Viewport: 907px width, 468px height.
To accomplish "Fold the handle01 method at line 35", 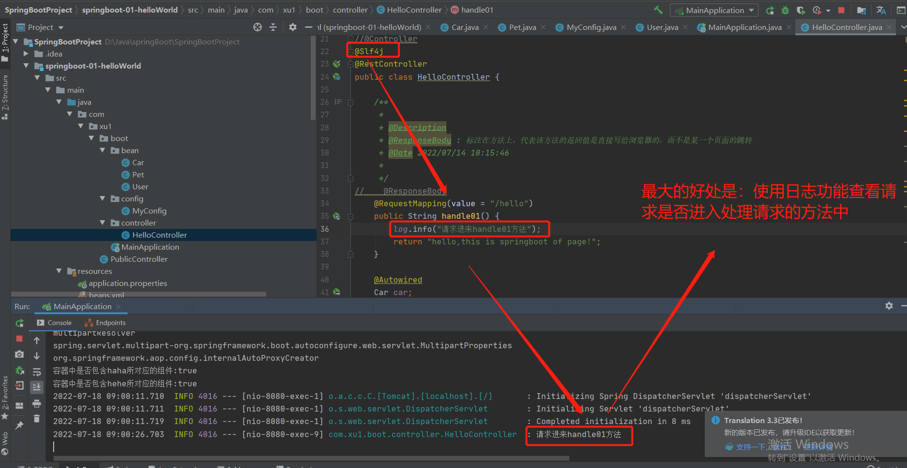I will 351,216.
